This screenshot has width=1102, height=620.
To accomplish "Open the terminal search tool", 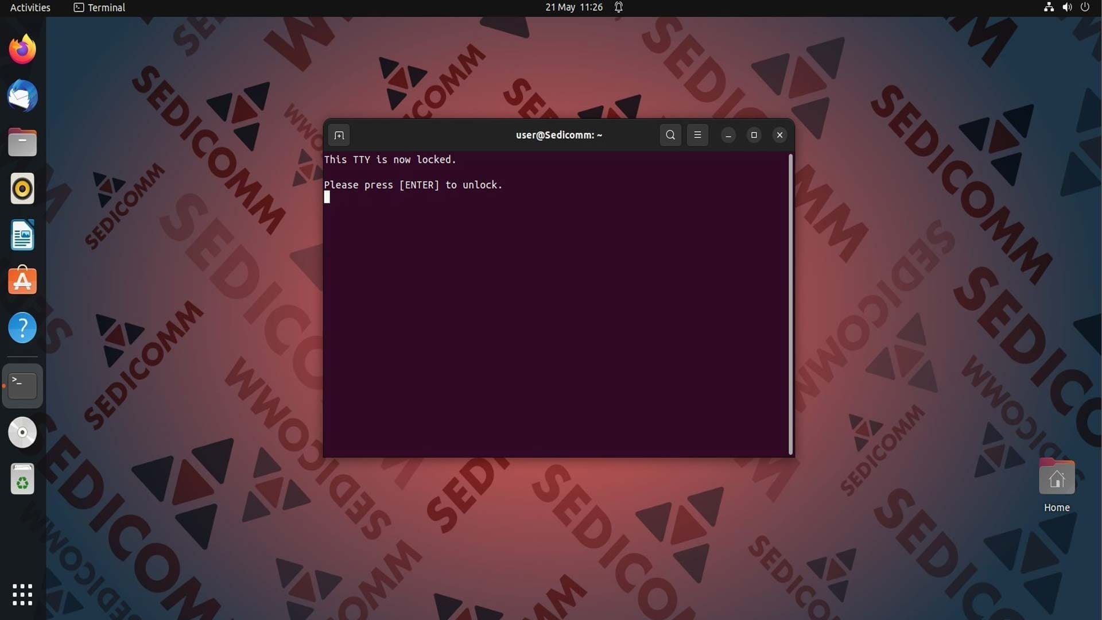I will click(x=670, y=135).
